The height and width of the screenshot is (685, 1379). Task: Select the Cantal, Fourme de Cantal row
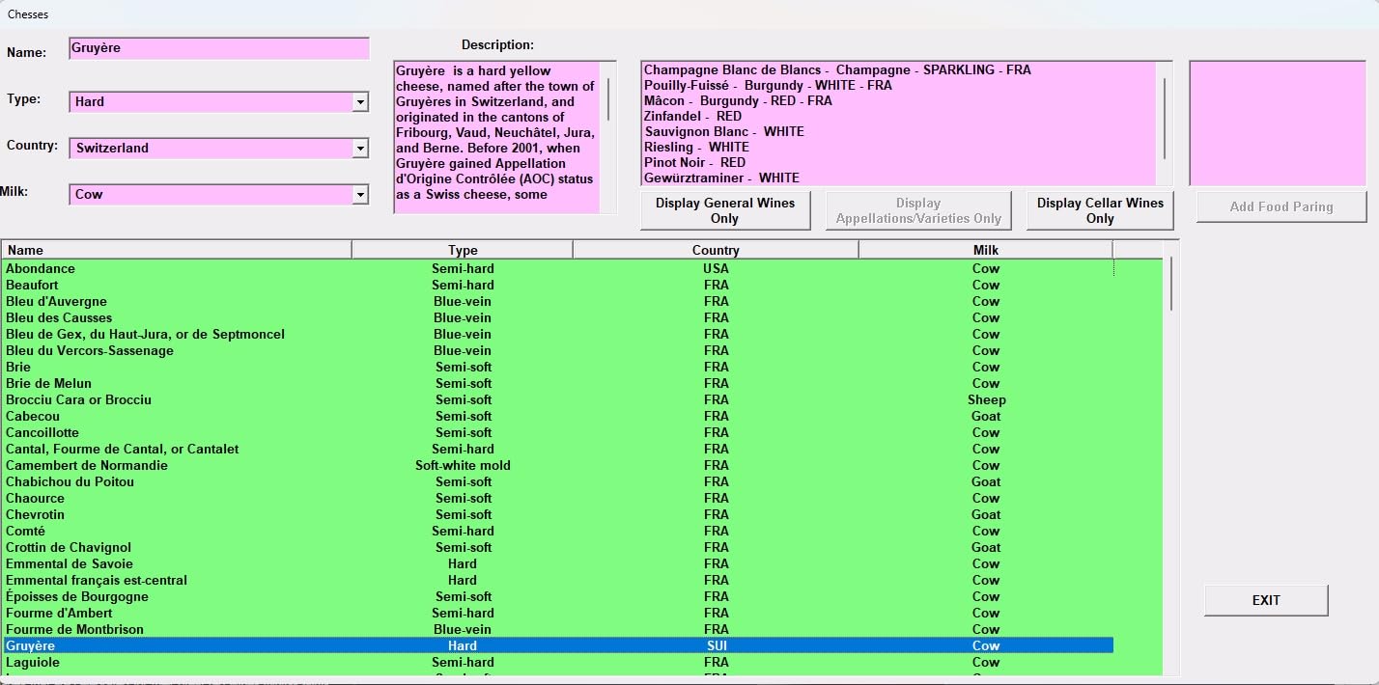pyautogui.click(x=558, y=449)
